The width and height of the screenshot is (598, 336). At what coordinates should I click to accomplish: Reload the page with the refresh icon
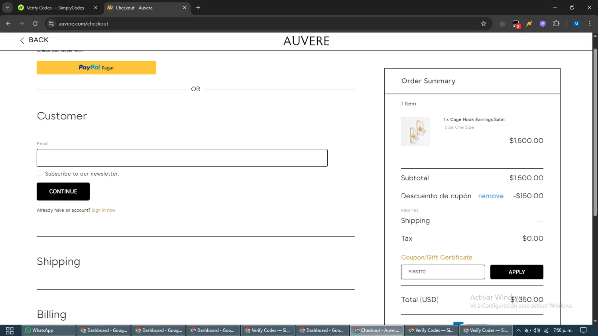[35, 23]
